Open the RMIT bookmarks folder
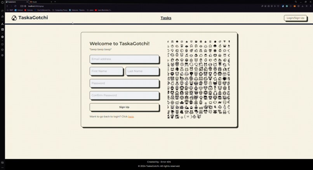The height and width of the screenshot is (170, 313). point(10,10)
